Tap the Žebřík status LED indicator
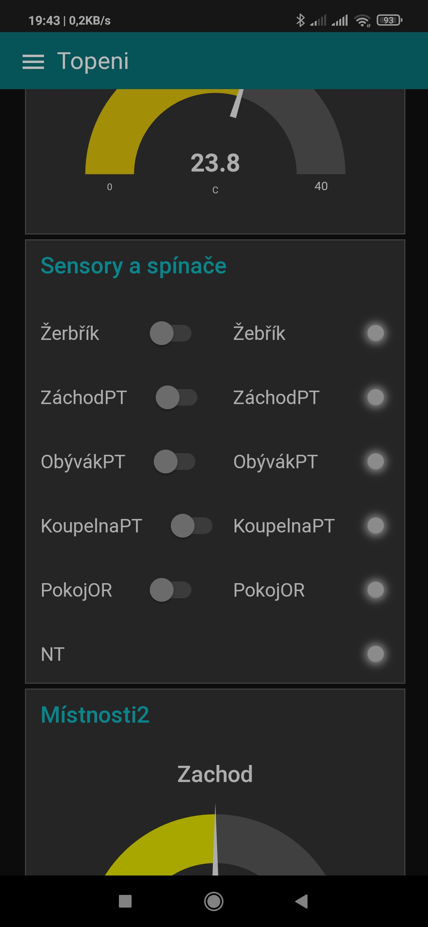This screenshot has height=927, width=428. coord(375,333)
